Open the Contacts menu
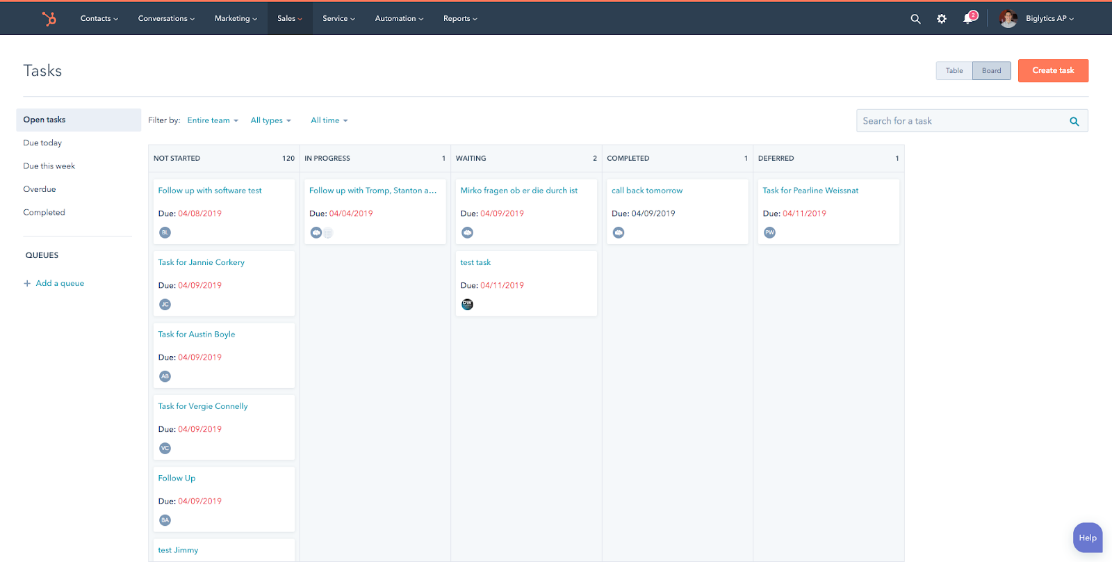The image size is (1112, 562). [99, 19]
